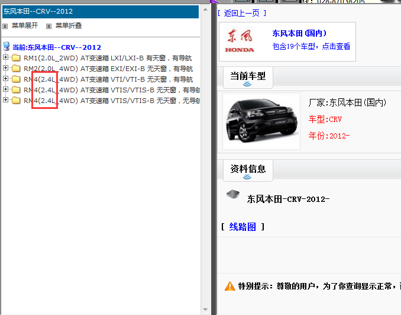This screenshot has width=401, height=315.
Task: Select the VTIS/VTIS-B 无天窗，有导航 row
Action: click(x=112, y=90)
